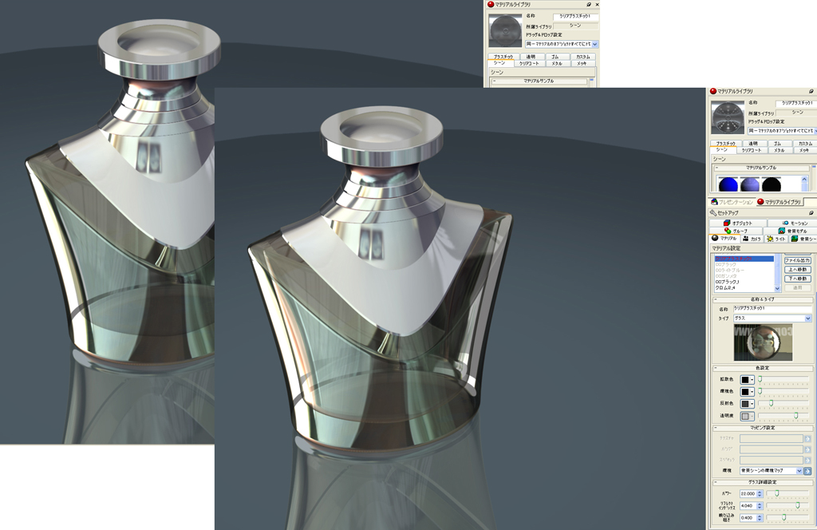Switch to the モーション tab in setup panel
Viewport: 817px width, 530px height.
tap(795, 223)
